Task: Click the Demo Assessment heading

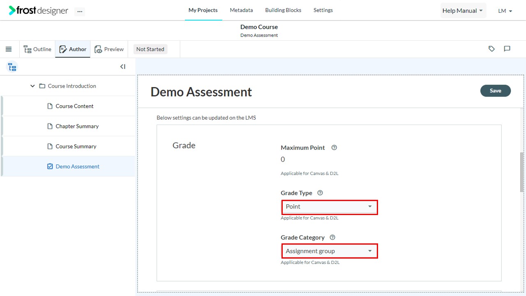Action: (201, 92)
